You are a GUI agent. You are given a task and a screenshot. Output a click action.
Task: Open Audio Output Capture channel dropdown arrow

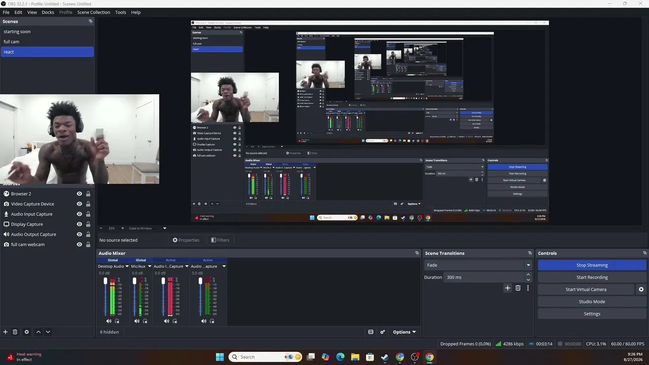[224, 266]
